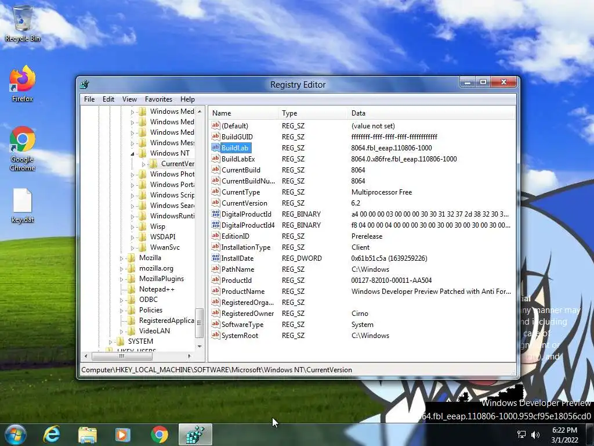Open the Recycle Bin desktop icon

[x=23, y=23]
